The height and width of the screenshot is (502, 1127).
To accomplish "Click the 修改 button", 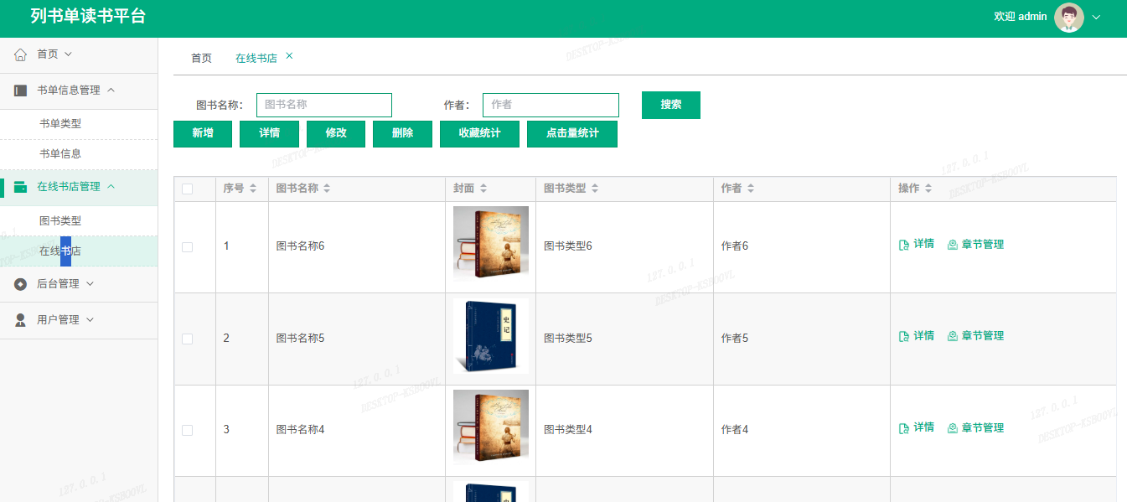I will [x=336, y=134].
